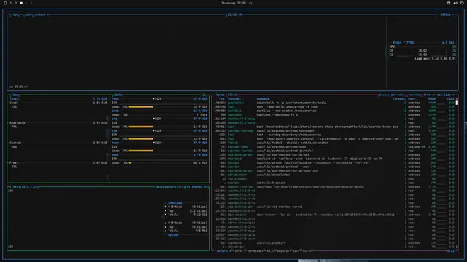Click the home disk used bar
Image resolution: width=467 pixels, height=262 pixels.
141,151
